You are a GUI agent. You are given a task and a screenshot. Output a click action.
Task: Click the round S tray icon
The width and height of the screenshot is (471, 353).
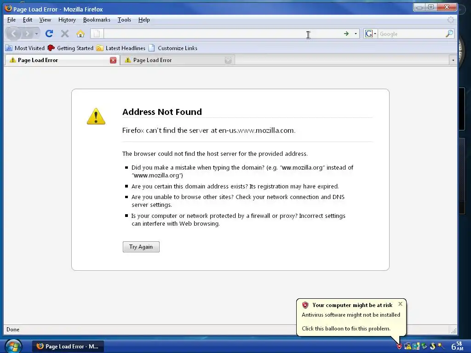432,346
